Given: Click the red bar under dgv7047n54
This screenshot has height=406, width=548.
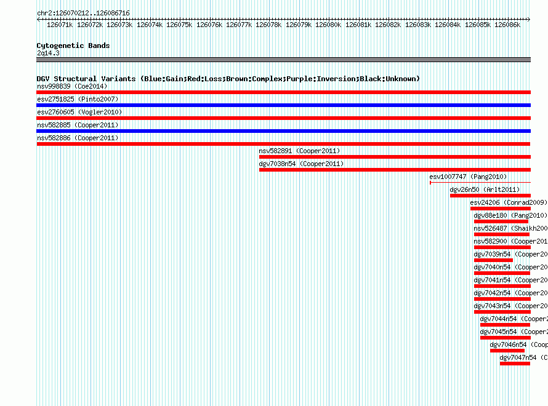Looking at the screenshot, I should point(515,364).
